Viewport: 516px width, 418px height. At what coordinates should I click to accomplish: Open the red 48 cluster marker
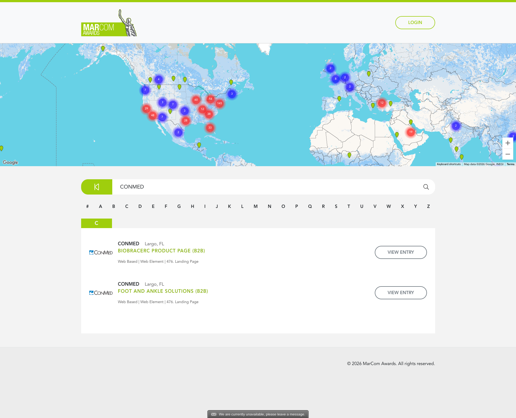pyautogui.click(x=153, y=115)
